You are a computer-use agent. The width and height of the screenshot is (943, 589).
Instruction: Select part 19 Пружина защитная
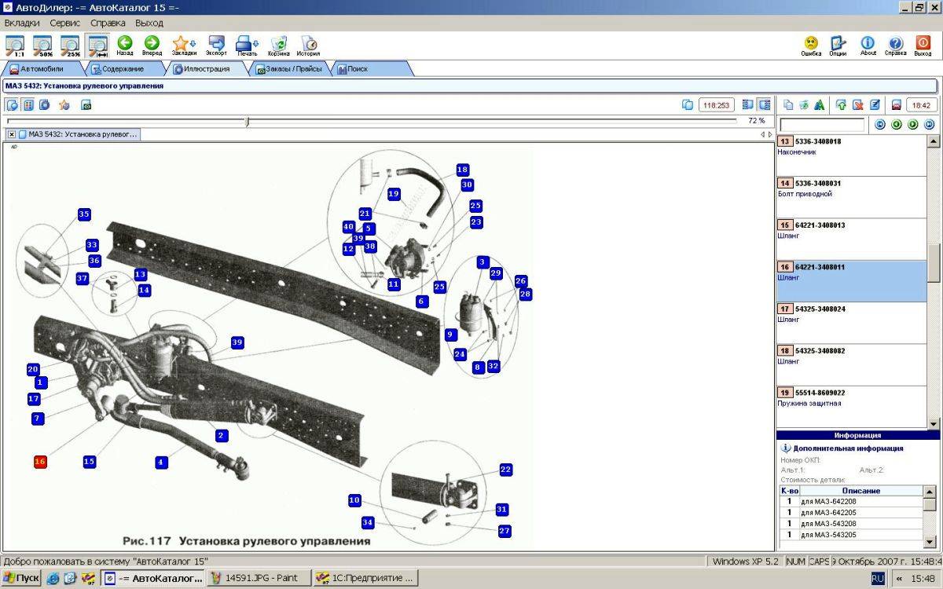(x=852, y=406)
